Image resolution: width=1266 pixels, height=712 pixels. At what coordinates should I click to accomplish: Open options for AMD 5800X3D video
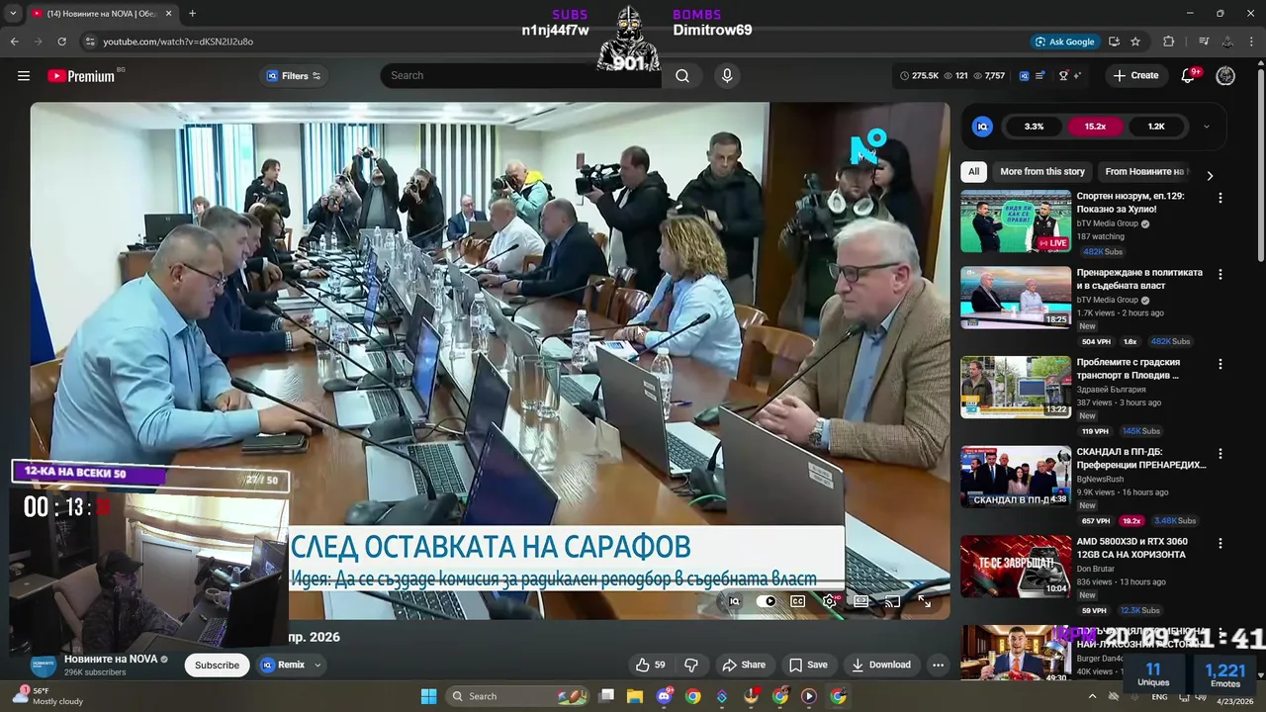point(1220,543)
